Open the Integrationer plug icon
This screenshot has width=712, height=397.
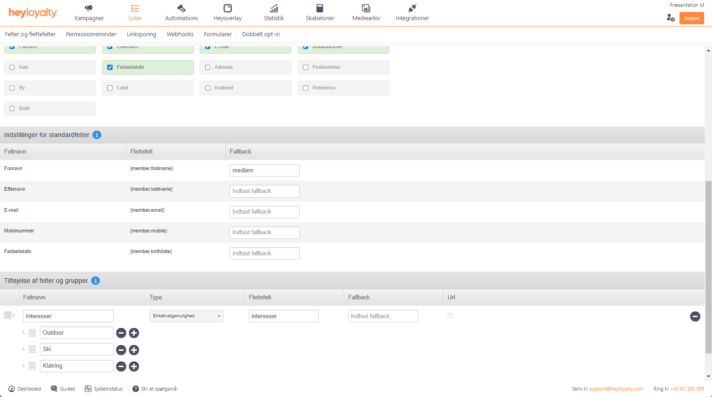coord(412,8)
